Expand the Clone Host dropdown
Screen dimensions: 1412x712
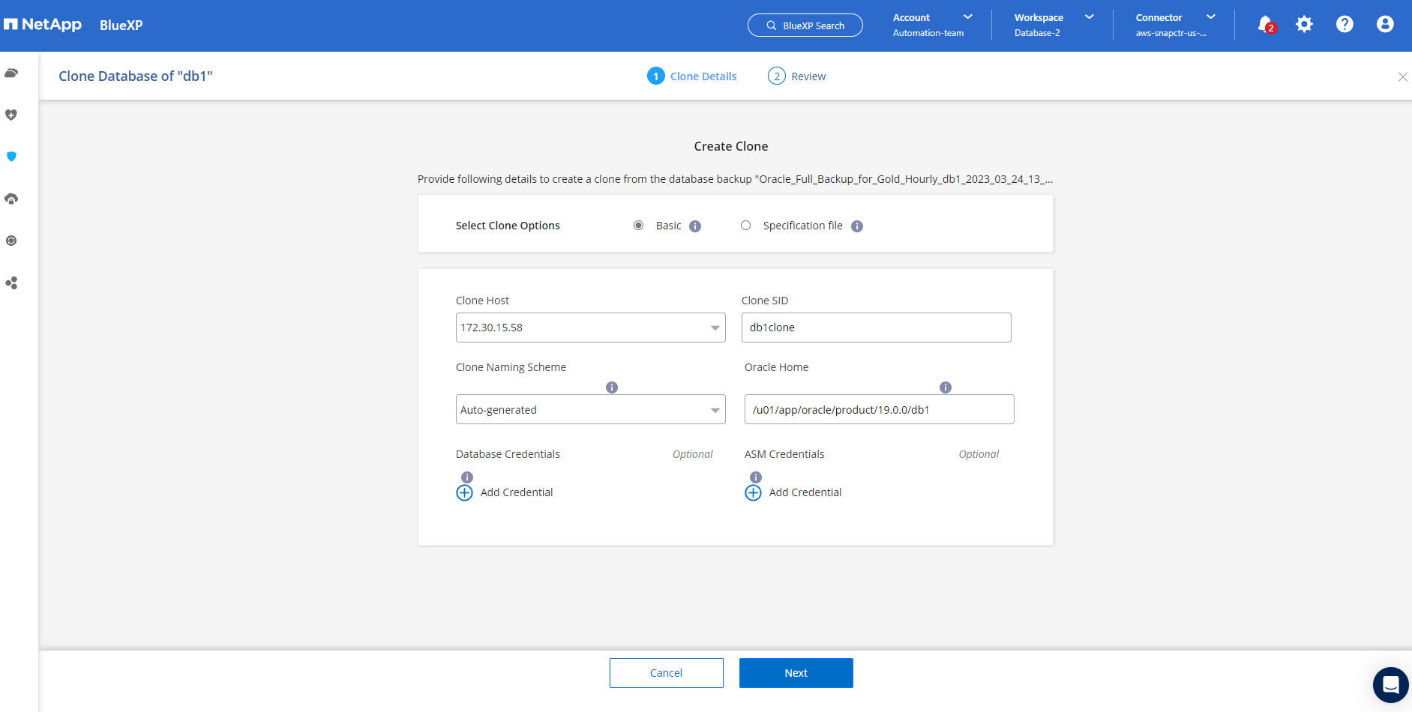click(x=590, y=328)
